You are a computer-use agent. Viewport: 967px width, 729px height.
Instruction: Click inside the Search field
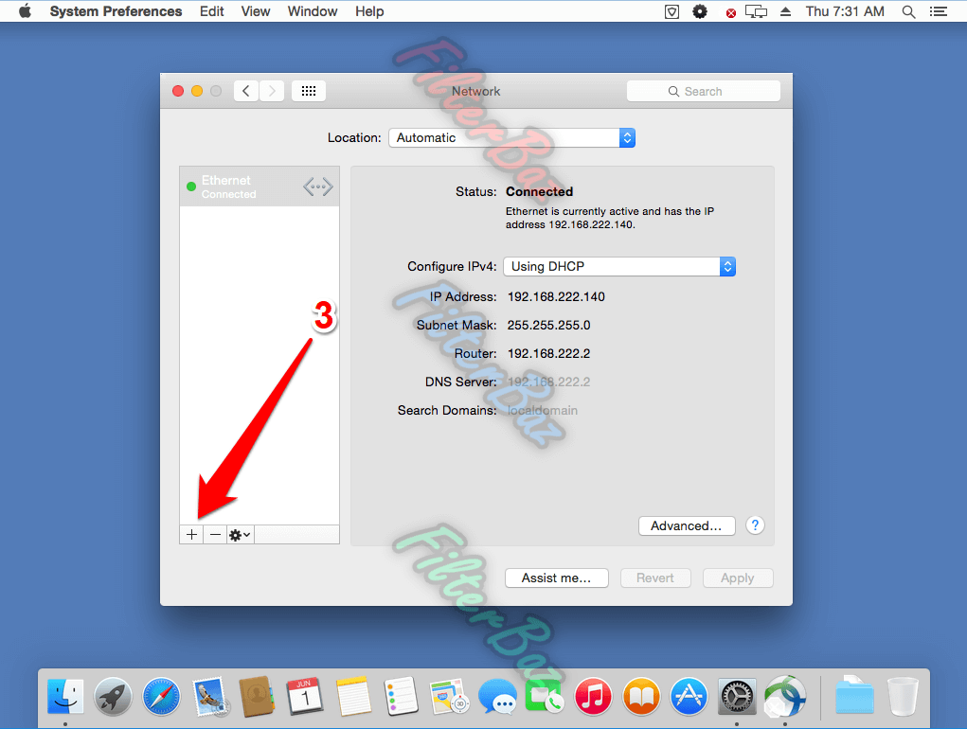pos(704,91)
